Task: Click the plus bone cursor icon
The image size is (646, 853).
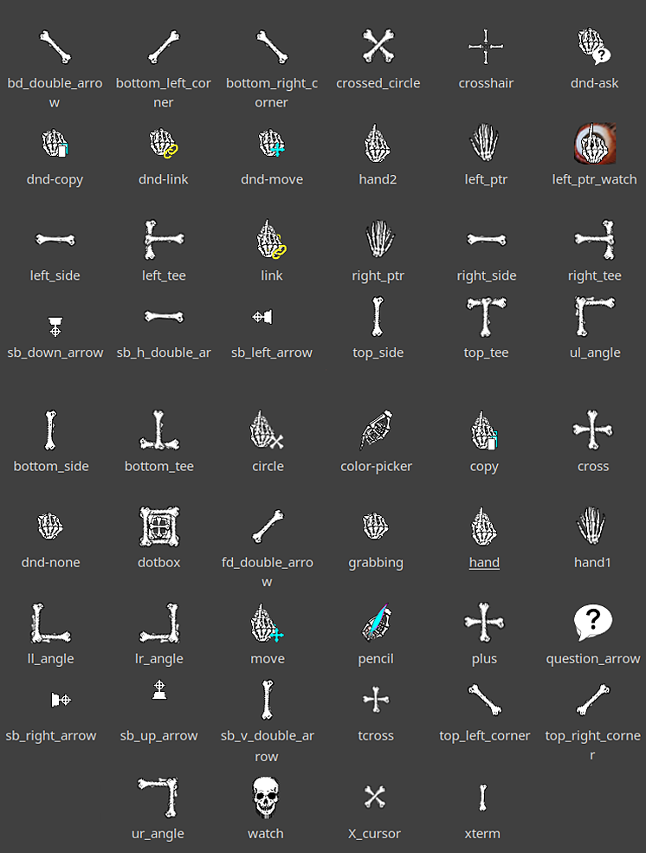Action: (x=484, y=623)
